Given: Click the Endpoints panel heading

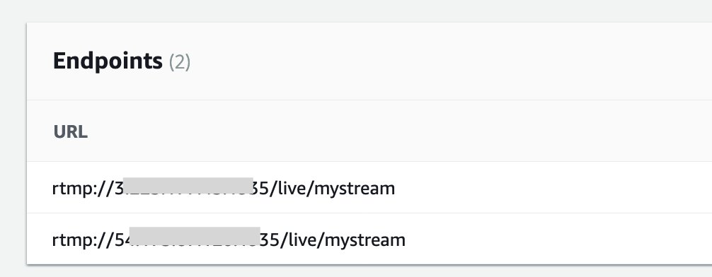Looking at the screenshot, I should pyautogui.click(x=108, y=61).
